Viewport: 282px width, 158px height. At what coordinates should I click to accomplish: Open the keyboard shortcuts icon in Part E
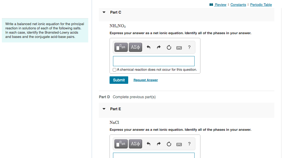click(179, 144)
